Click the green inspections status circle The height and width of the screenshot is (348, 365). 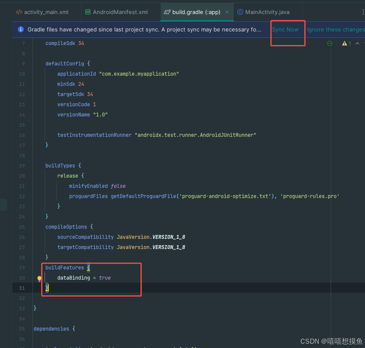[330, 43]
